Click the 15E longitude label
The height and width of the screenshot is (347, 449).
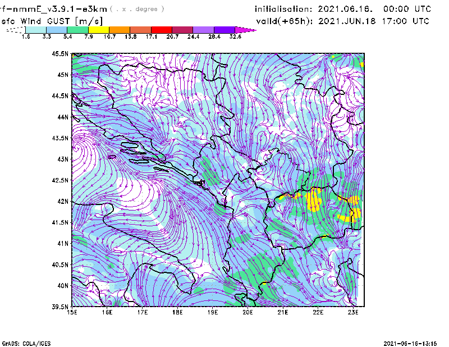pyautogui.click(x=72, y=312)
